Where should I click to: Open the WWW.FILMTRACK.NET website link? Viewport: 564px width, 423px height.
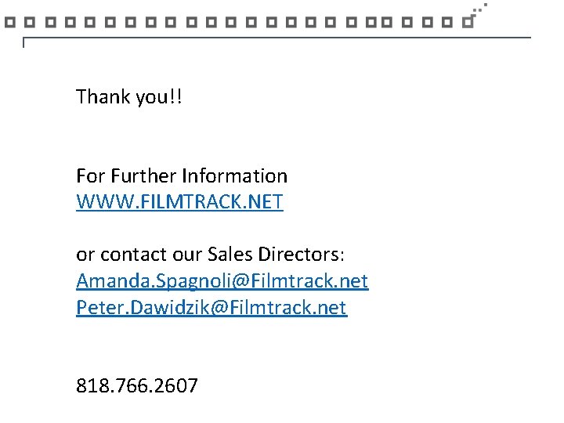tap(179, 202)
